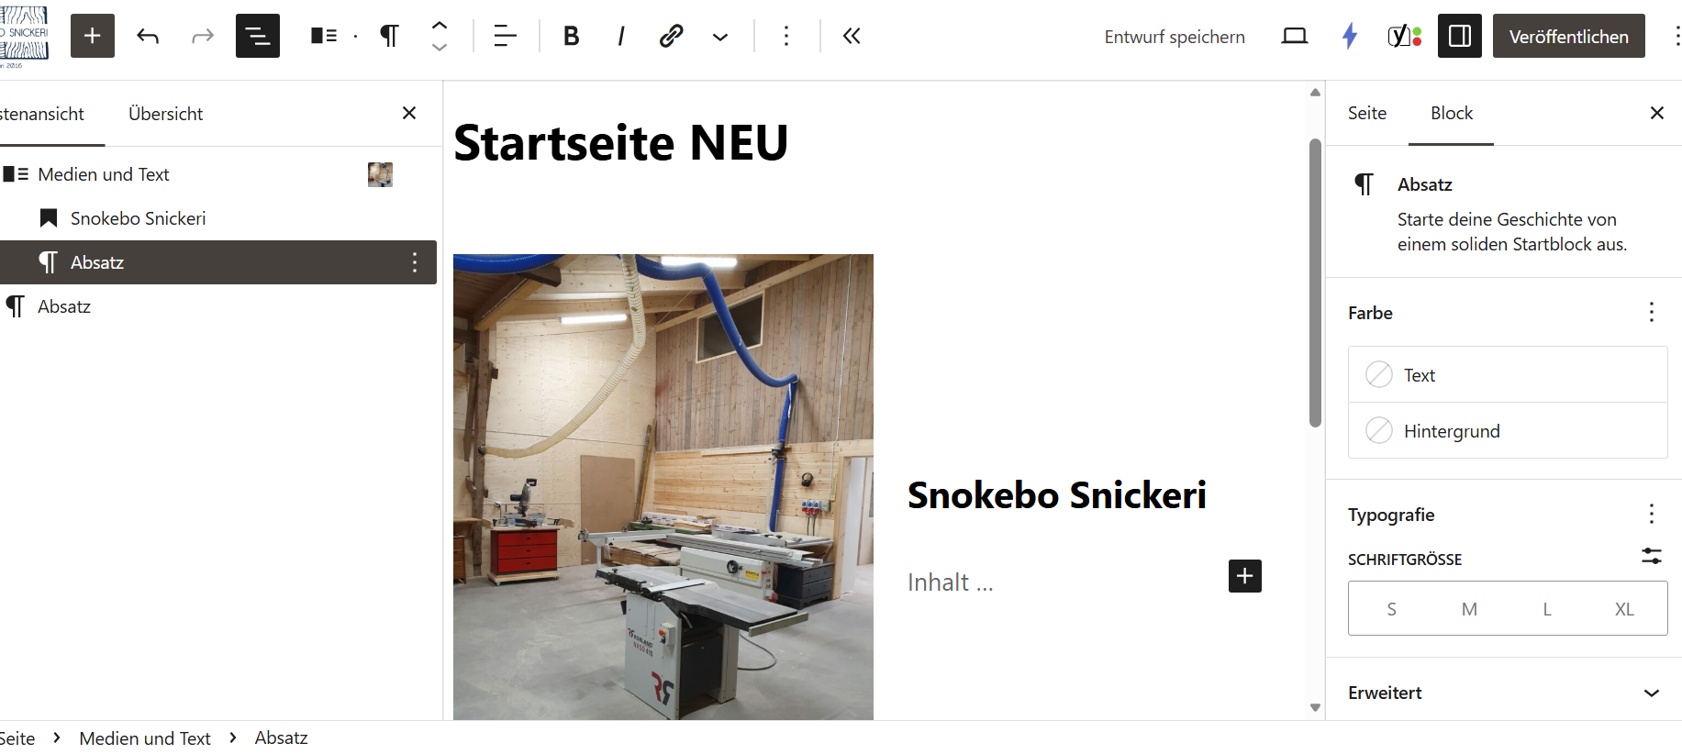This screenshot has width=1682, height=754.
Task: Switch to the Übersicht tab
Action: [165, 114]
